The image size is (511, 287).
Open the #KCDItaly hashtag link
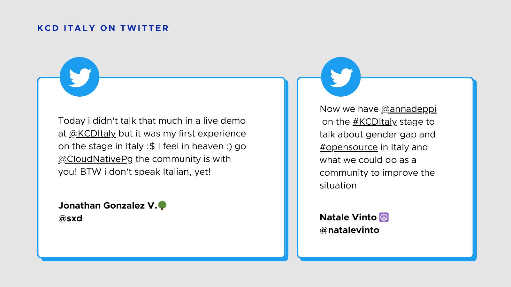pos(375,122)
